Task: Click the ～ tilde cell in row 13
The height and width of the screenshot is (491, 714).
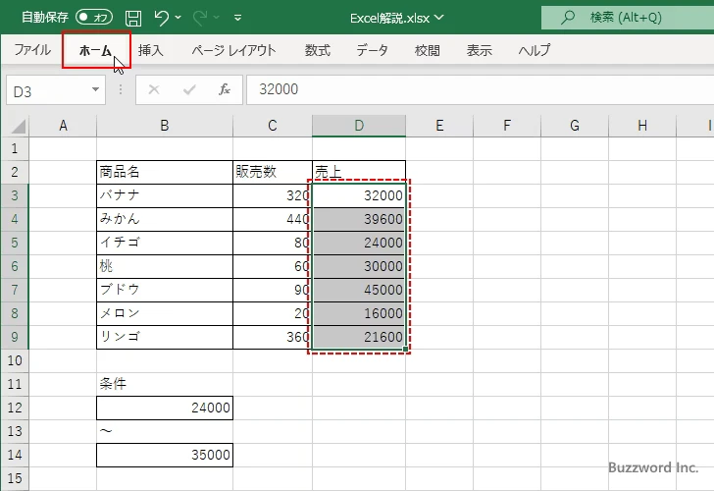Action: (165, 431)
